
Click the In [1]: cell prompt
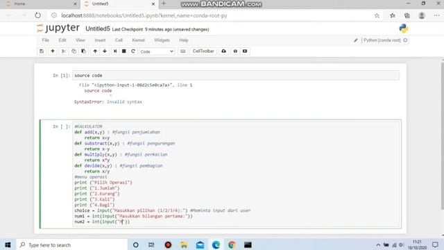pos(61,76)
